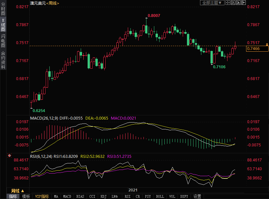Open 合约资料 in the left sidebar
Viewport: 269px width, 199px height.
tap(3, 60)
